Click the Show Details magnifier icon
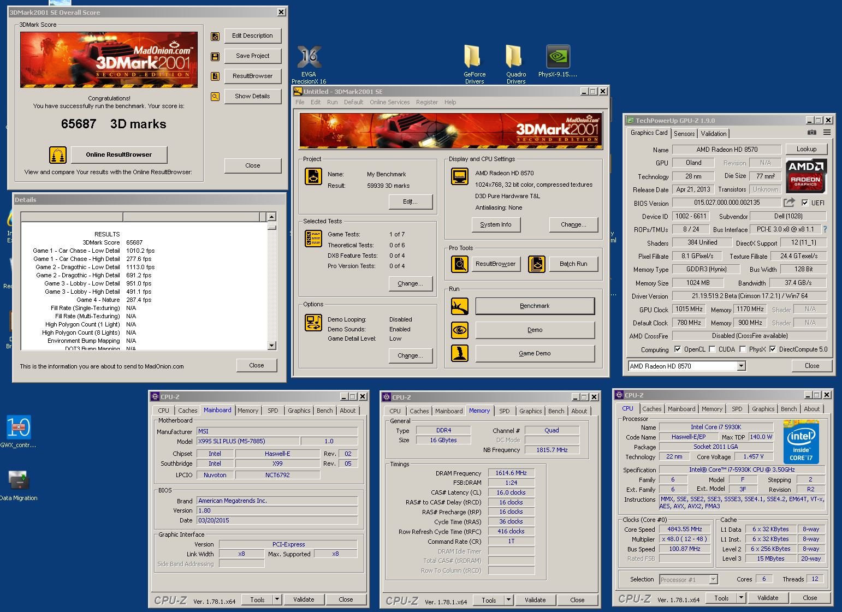Viewport: 842px width, 612px height. (x=215, y=97)
